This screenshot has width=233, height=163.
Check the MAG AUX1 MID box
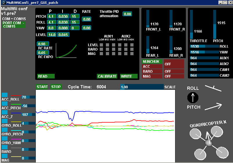[107, 53]
